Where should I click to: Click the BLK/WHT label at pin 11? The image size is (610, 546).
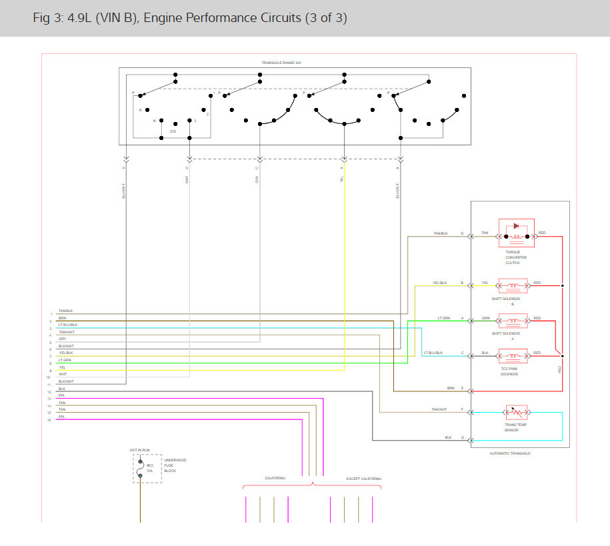(66, 382)
